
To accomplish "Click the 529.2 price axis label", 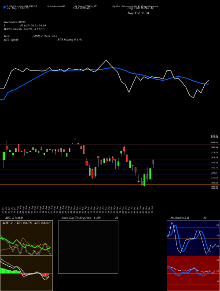I will click(214, 172).
